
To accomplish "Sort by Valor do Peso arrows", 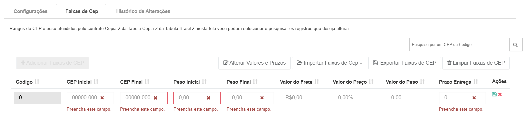I will pyautogui.click(x=422, y=82).
